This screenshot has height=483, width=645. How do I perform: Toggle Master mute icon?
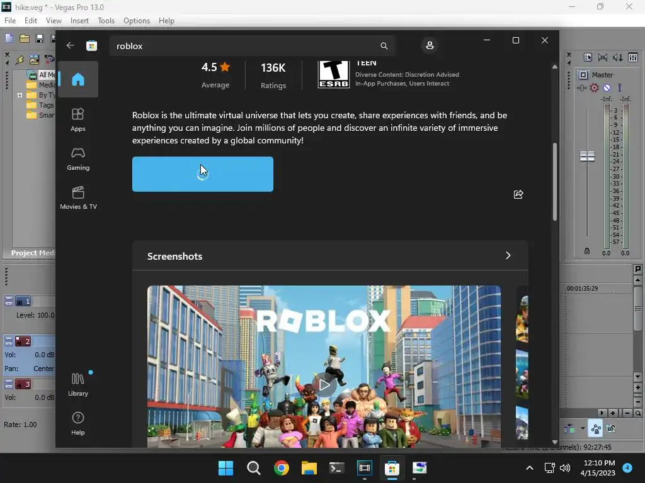pyautogui.click(x=607, y=87)
